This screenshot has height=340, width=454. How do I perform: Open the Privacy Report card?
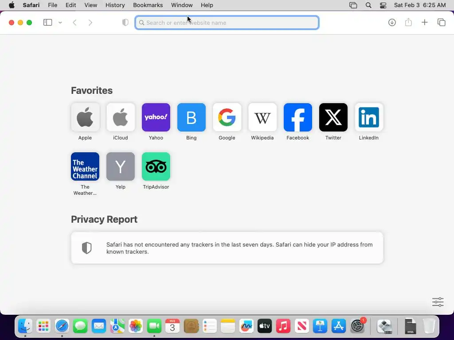(x=227, y=248)
